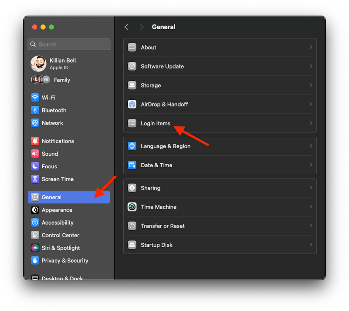Go back using the navigation arrow
The height and width of the screenshot is (311, 349).
click(126, 27)
